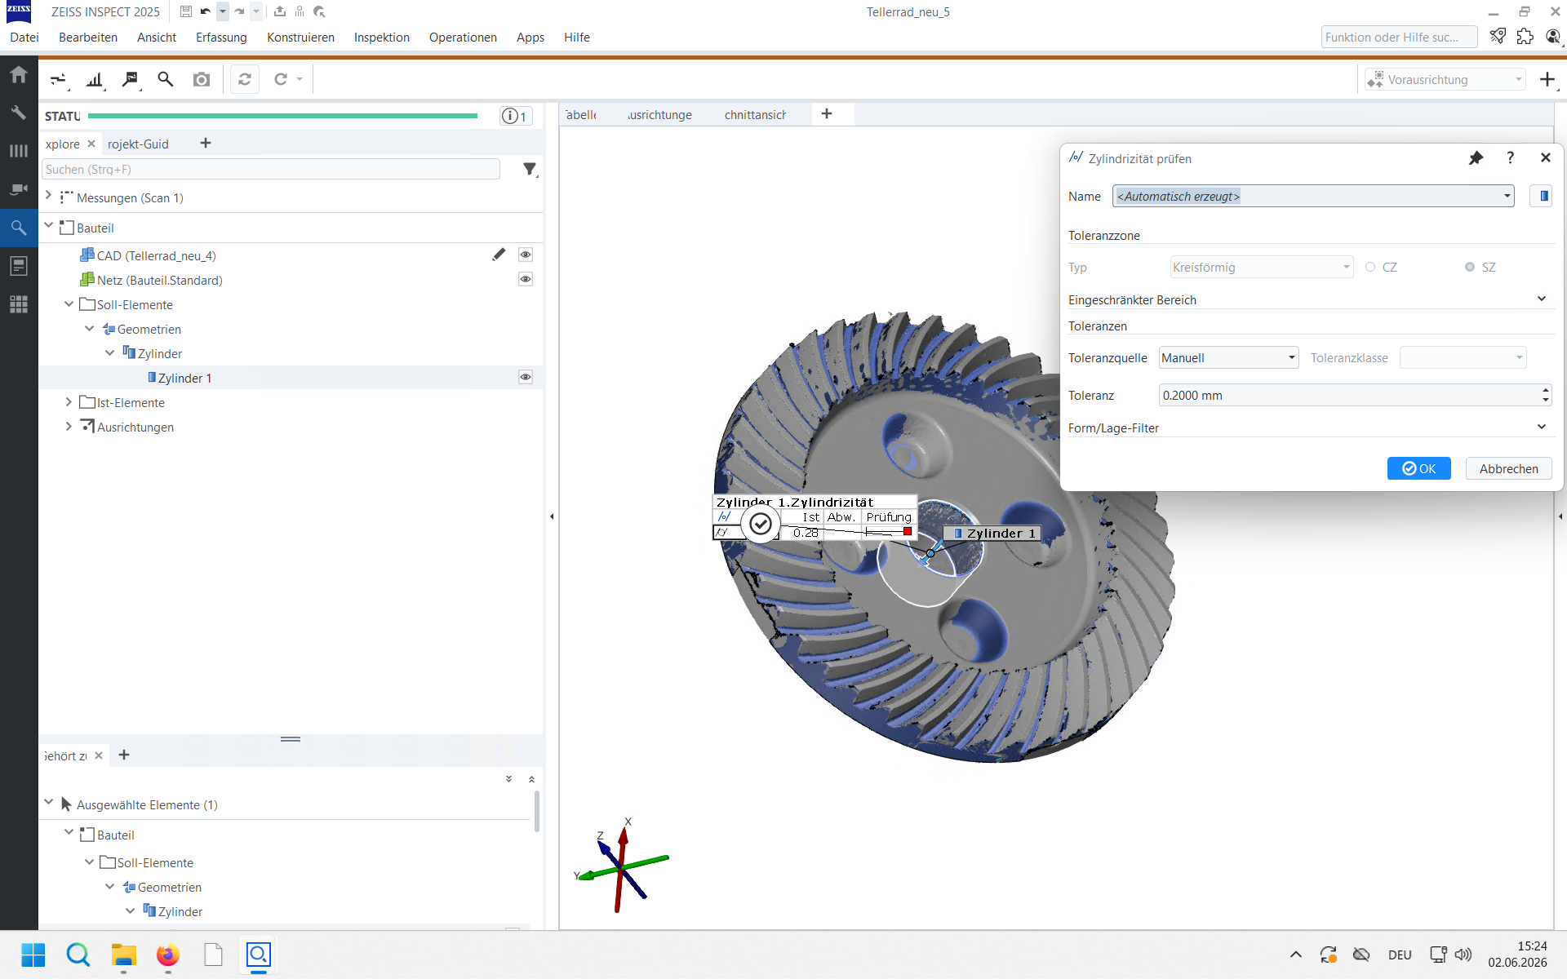Toggle visibility of CAD (Tellerrad_neu_4)
This screenshot has width=1567, height=979.
(526, 255)
